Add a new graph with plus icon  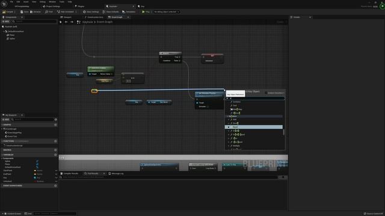55,125
